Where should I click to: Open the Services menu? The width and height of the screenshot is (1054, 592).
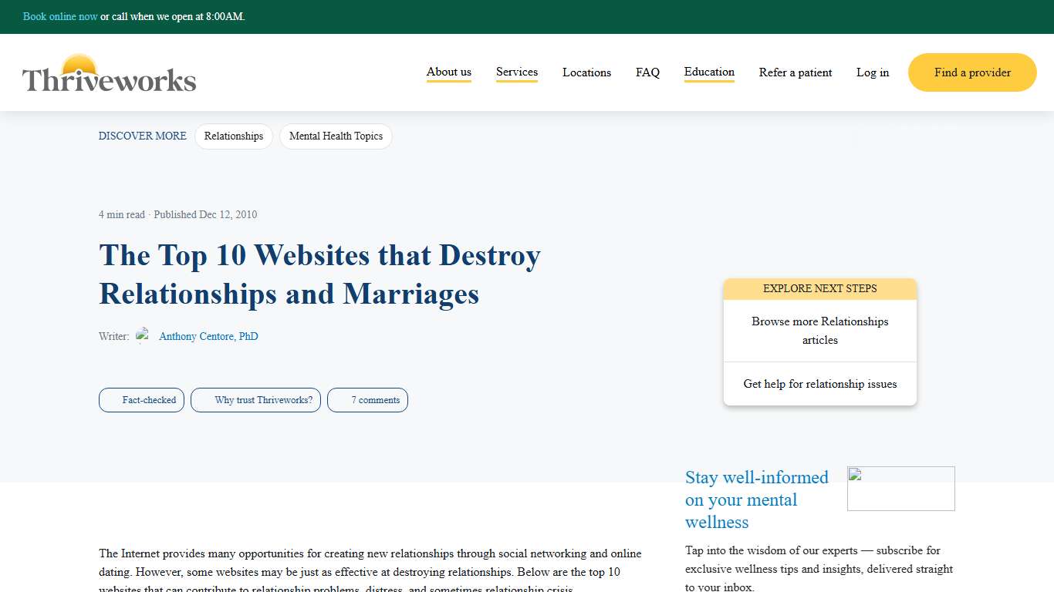click(516, 72)
